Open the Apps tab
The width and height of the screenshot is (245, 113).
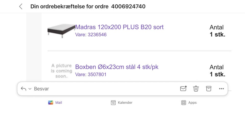[x=189, y=103]
